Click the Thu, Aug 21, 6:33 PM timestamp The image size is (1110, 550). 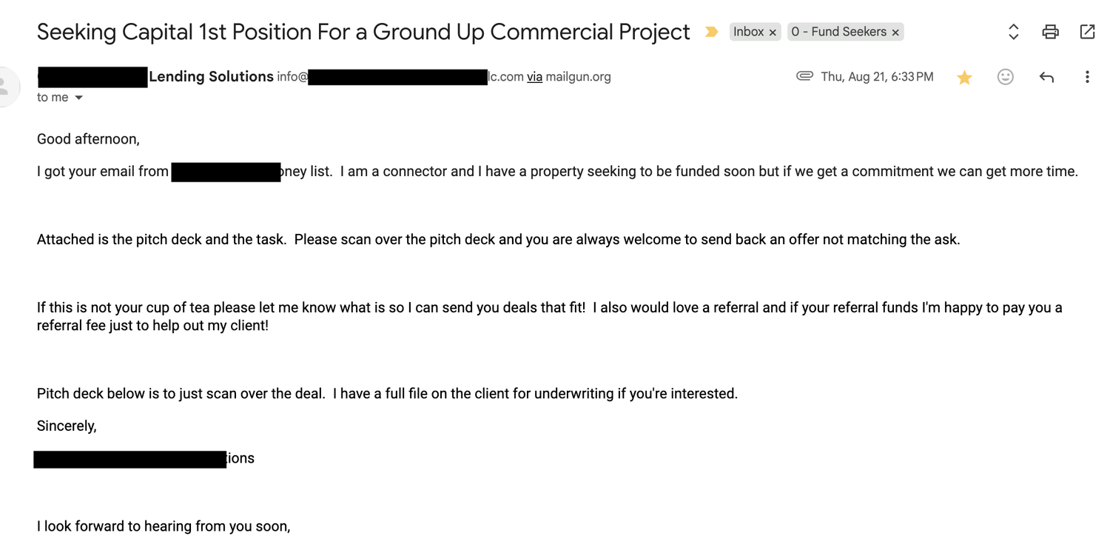877,77
